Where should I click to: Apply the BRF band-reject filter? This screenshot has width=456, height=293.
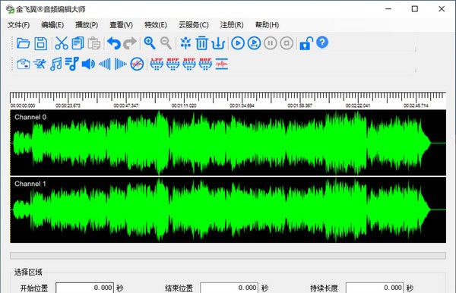(x=205, y=64)
